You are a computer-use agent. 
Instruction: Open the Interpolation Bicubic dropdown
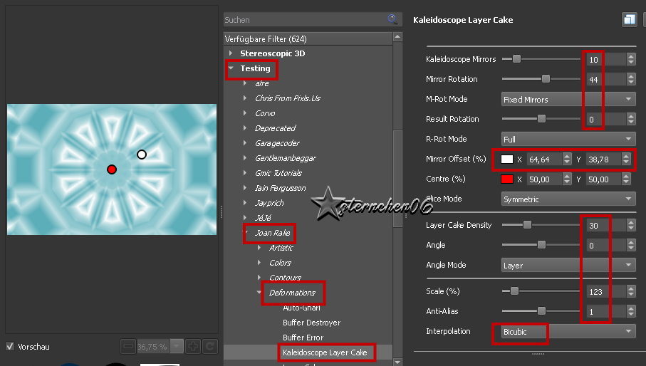click(568, 332)
